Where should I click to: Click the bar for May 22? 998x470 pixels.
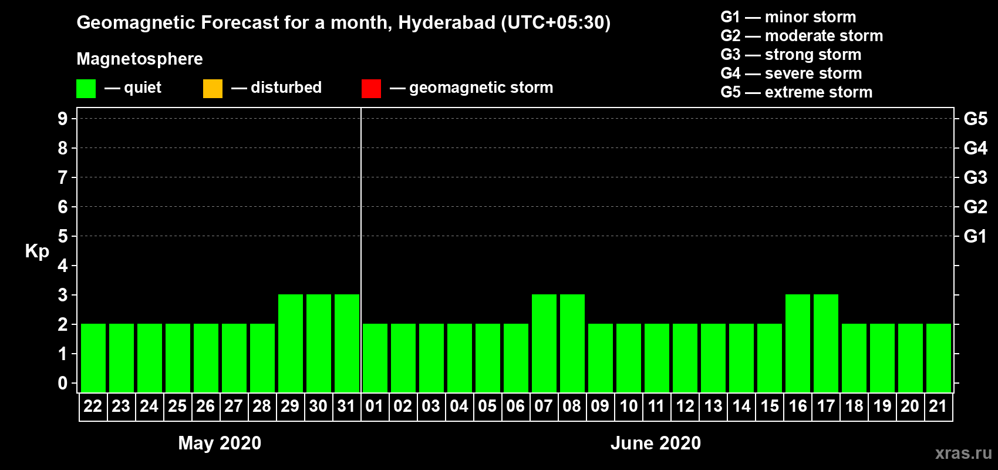pos(93,358)
